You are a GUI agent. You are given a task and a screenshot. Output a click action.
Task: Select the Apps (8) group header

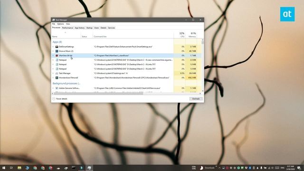57,42
